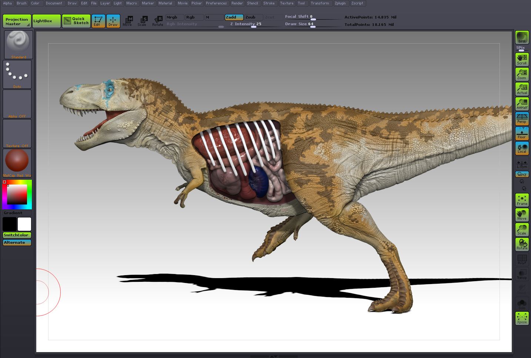Toggle Persp perspective mode

point(522,119)
